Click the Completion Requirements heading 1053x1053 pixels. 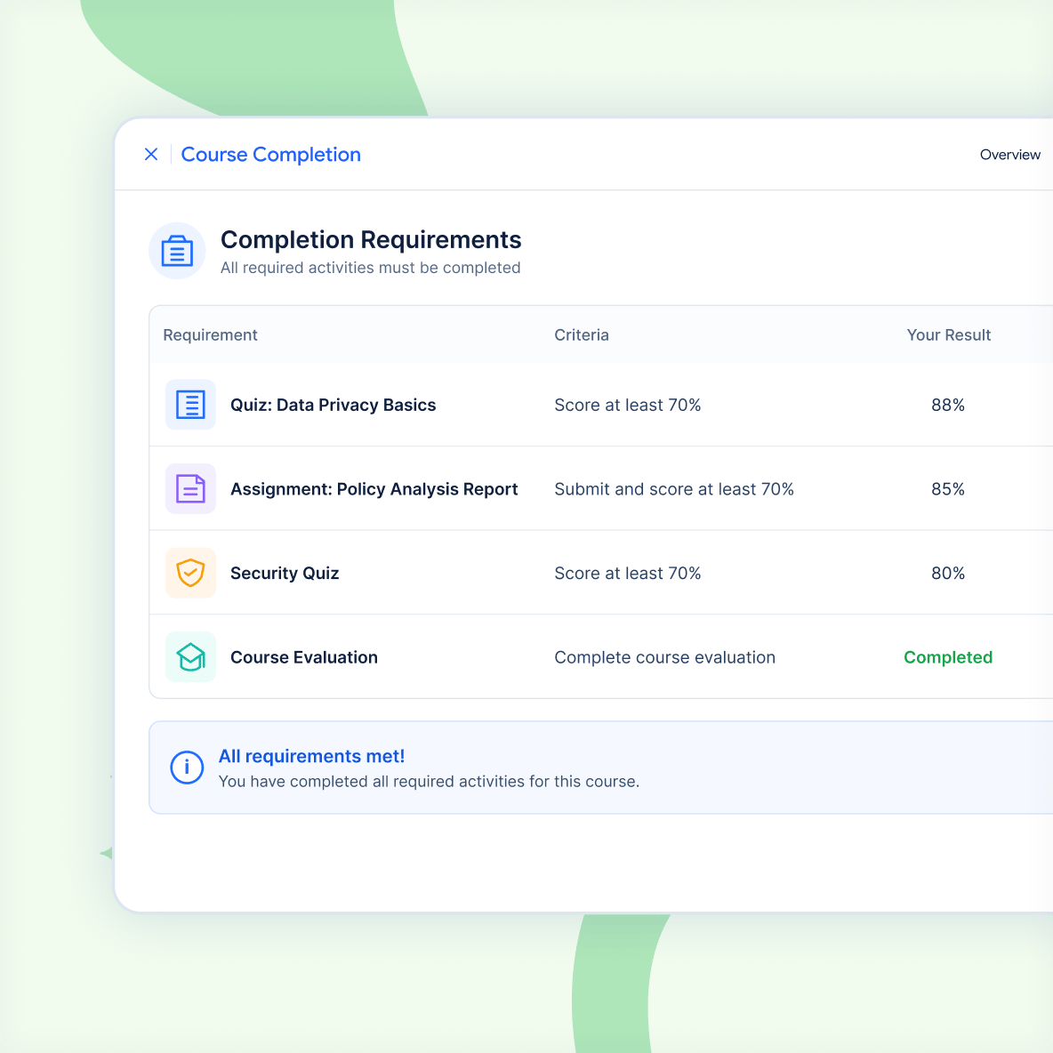pos(371,240)
